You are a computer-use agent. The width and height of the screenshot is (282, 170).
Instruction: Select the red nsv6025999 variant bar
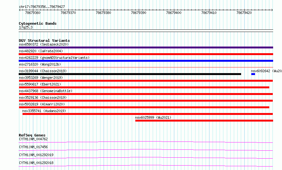(204, 121)
